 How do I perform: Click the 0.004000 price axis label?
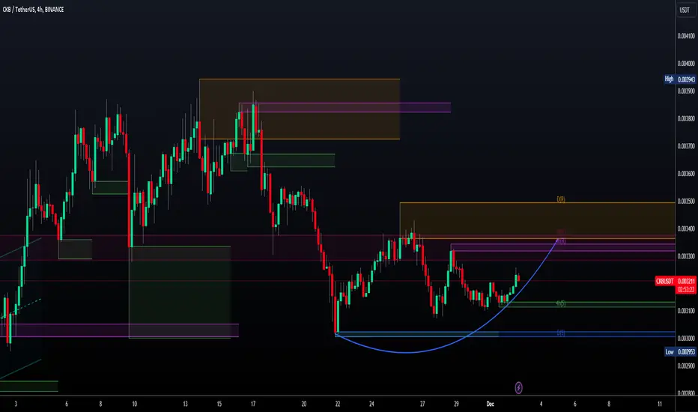(x=686, y=64)
